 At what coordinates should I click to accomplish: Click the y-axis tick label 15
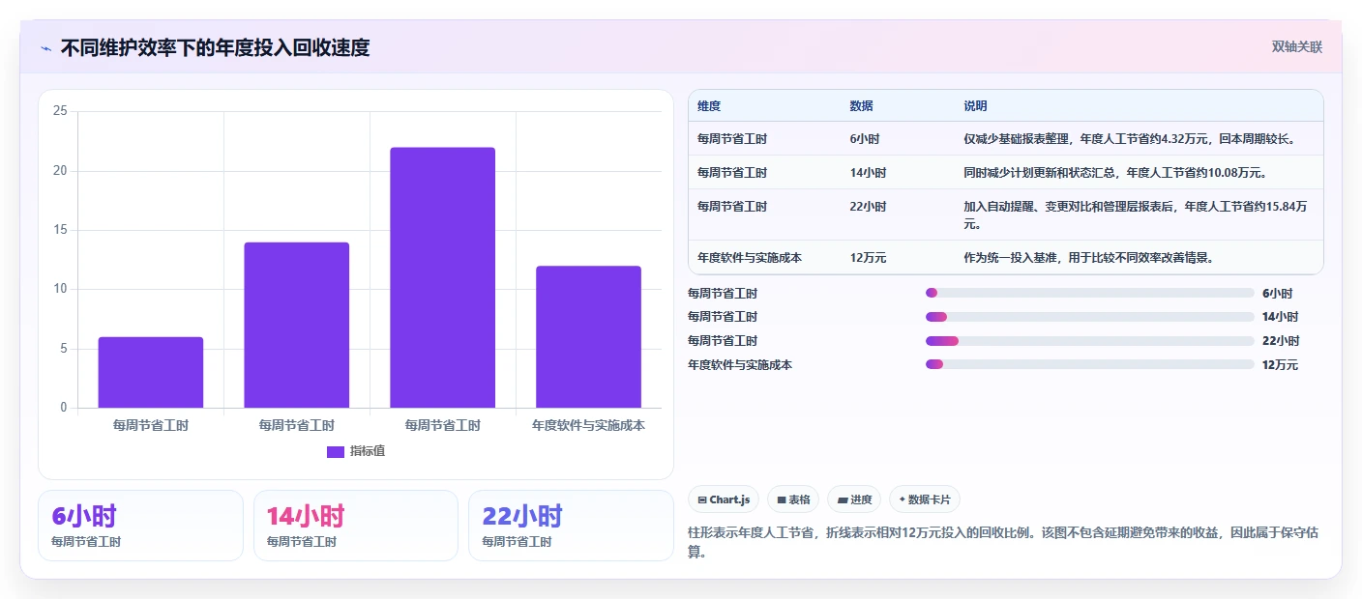point(60,230)
